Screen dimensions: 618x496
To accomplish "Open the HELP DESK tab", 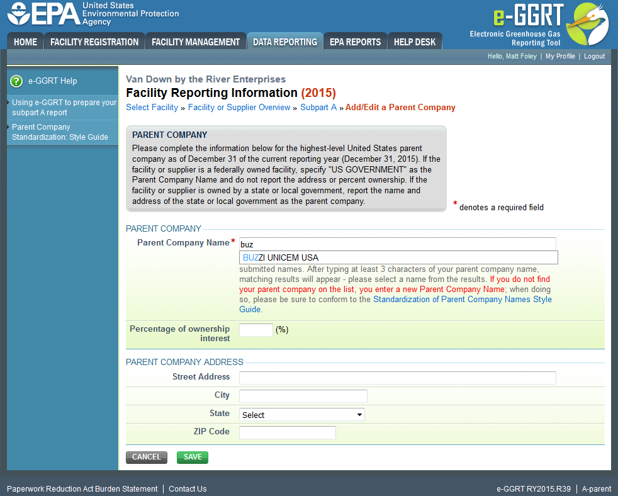I will point(415,42).
